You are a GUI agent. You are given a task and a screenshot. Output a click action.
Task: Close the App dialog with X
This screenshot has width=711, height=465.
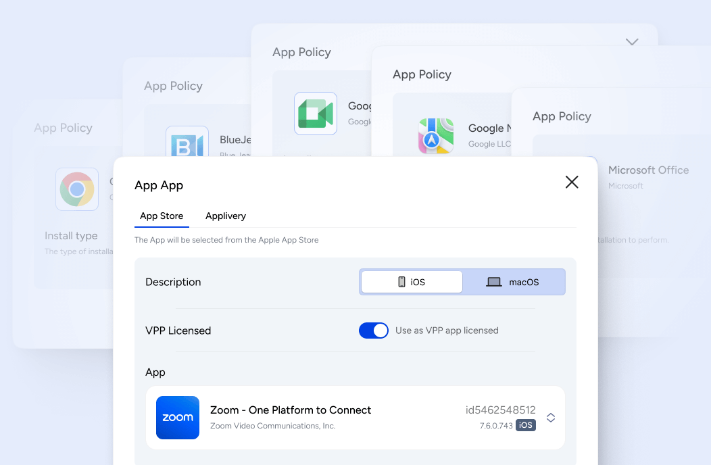click(572, 182)
